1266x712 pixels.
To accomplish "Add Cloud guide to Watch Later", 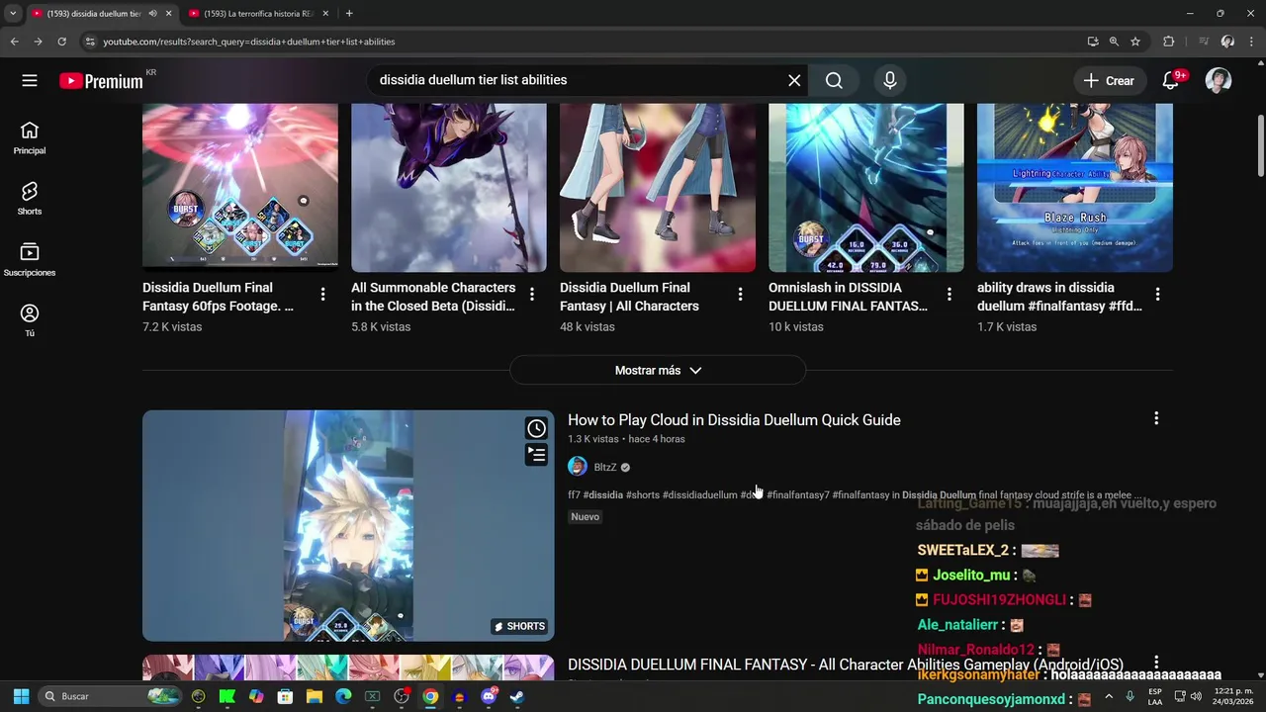I will click(536, 428).
